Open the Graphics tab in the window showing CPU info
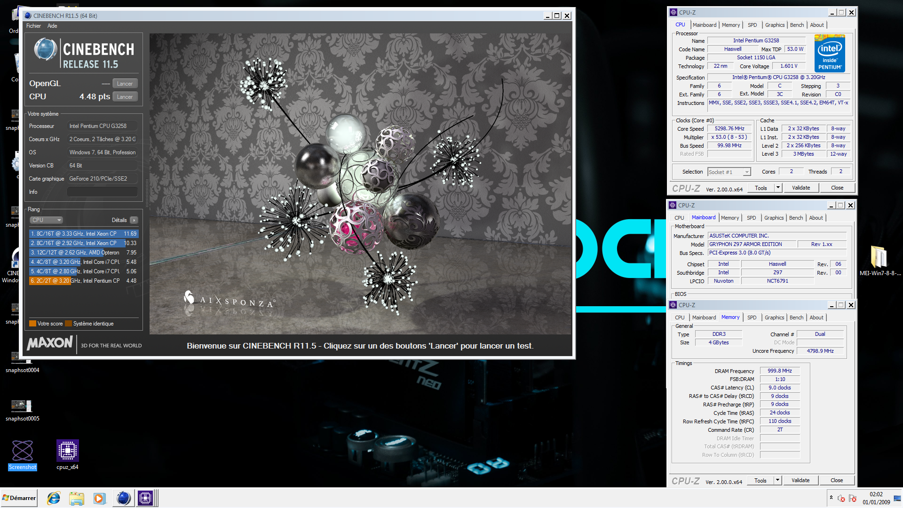 pos(775,25)
